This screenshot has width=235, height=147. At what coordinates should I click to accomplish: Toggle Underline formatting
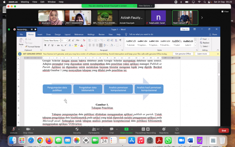pyautogui.click(x=52, y=45)
